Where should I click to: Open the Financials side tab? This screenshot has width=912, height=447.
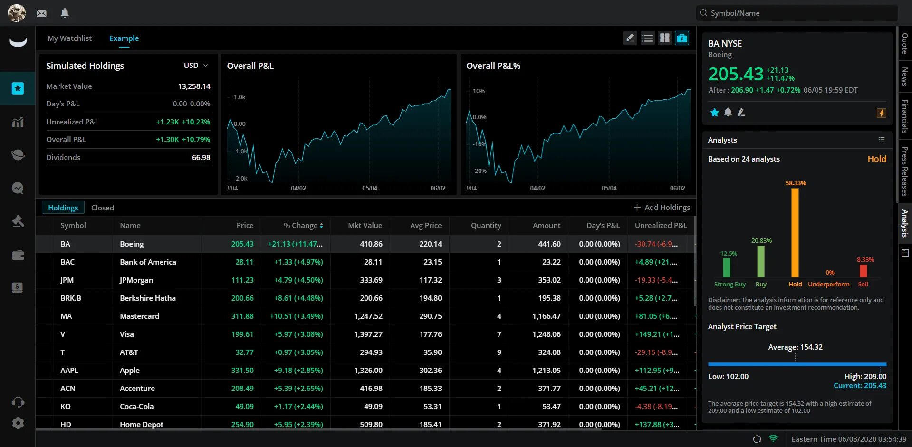[x=905, y=116]
